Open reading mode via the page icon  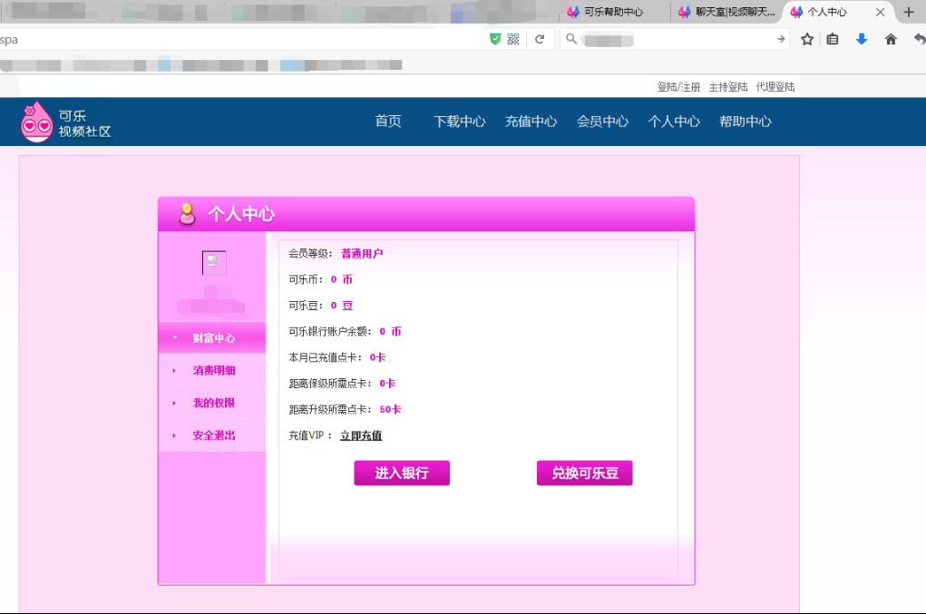coord(832,39)
